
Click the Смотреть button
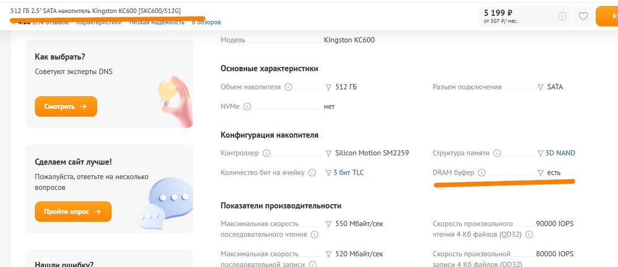click(66, 107)
